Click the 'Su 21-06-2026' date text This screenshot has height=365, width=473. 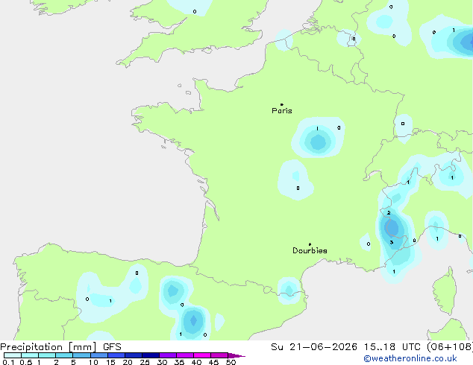(314, 347)
